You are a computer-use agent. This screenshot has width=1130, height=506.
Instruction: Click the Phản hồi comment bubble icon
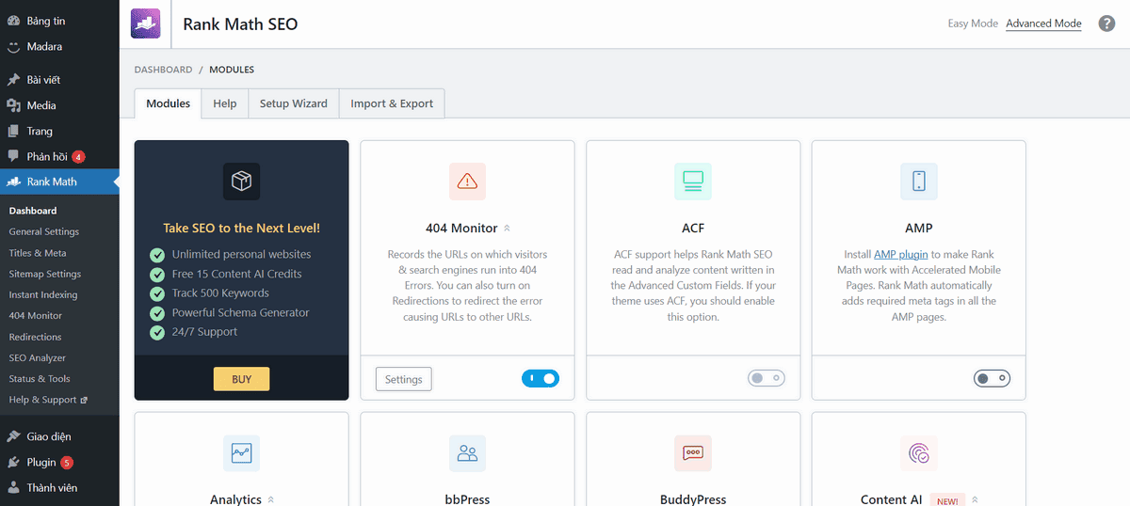pyautogui.click(x=14, y=156)
